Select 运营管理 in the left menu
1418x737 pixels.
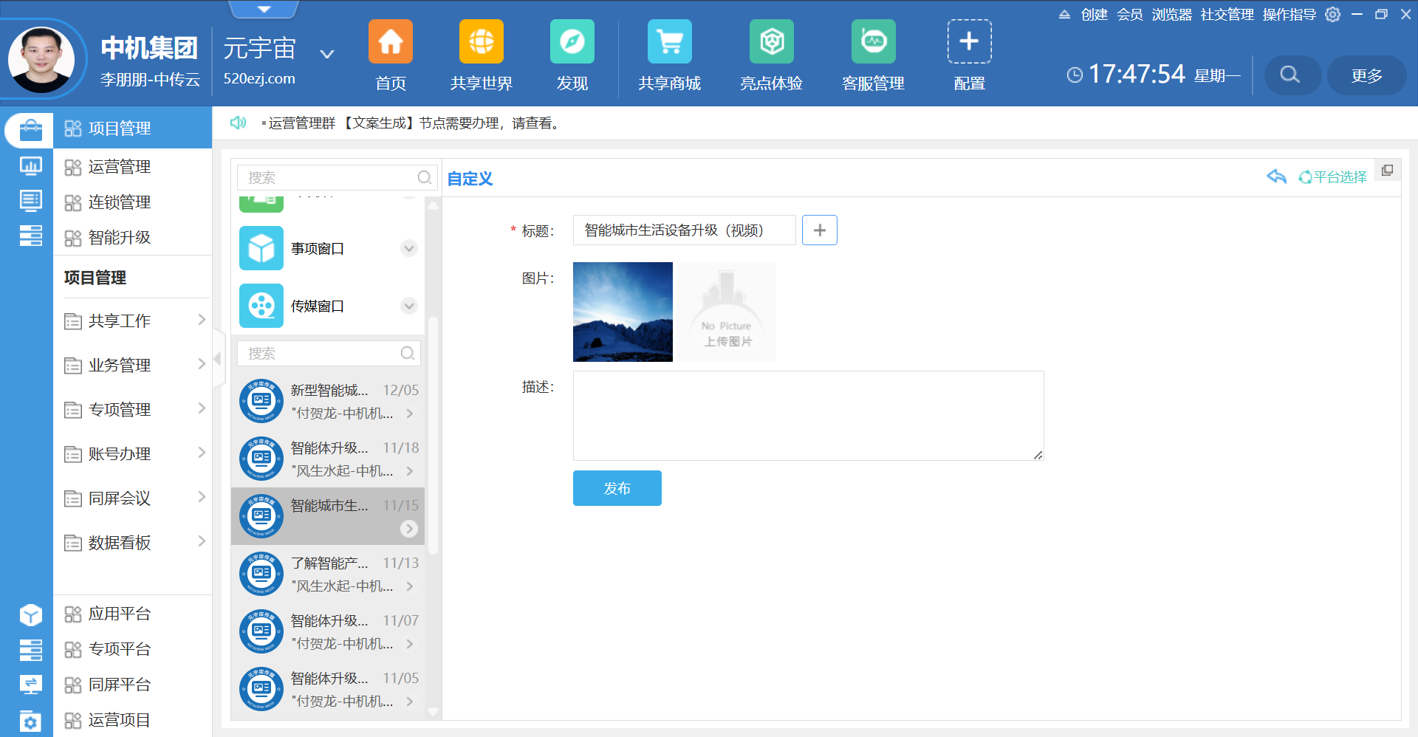click(120, 167)
